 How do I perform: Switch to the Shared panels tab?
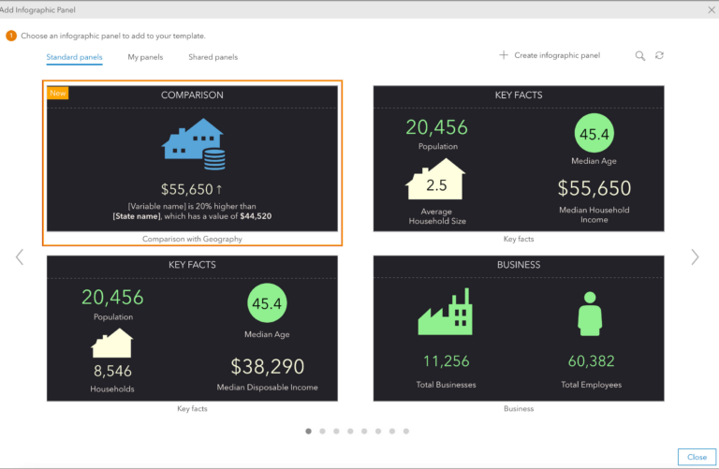pos(213,57)
